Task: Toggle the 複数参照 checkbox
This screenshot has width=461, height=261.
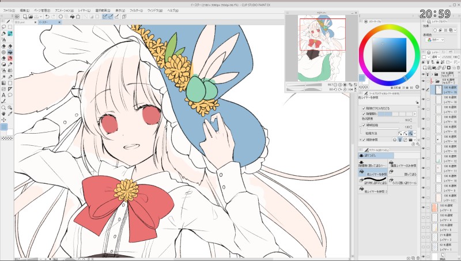Action: click(x=364, y=139)
